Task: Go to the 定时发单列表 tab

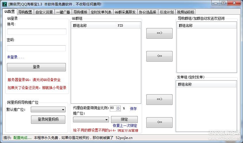Action: tap(101, 12)
